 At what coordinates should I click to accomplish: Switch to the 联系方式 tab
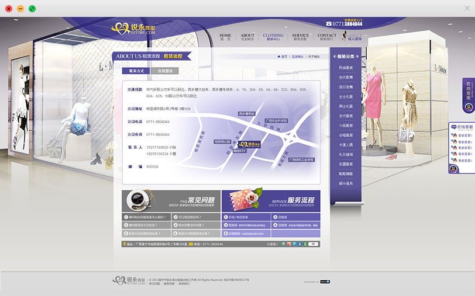coord(136,71)
